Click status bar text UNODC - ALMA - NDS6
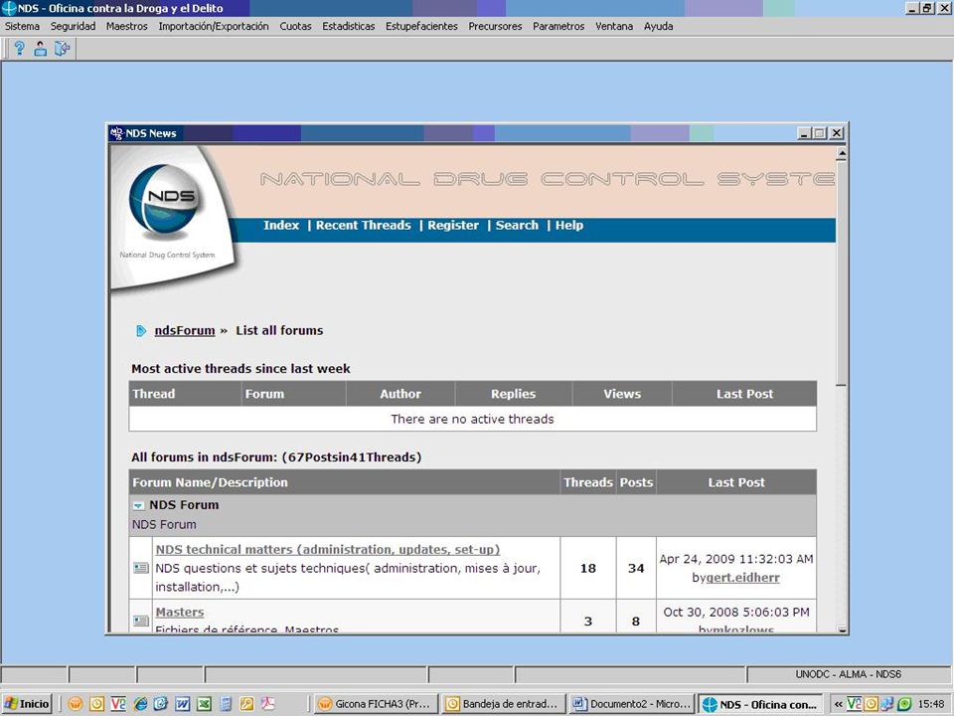The height and width of the screenshot is (716, 954). tap(848, 674)
